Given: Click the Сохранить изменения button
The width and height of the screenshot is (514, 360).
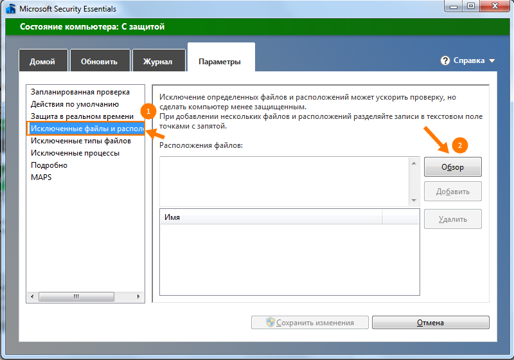Looking at the screenshot, I should tap(310, 323).
